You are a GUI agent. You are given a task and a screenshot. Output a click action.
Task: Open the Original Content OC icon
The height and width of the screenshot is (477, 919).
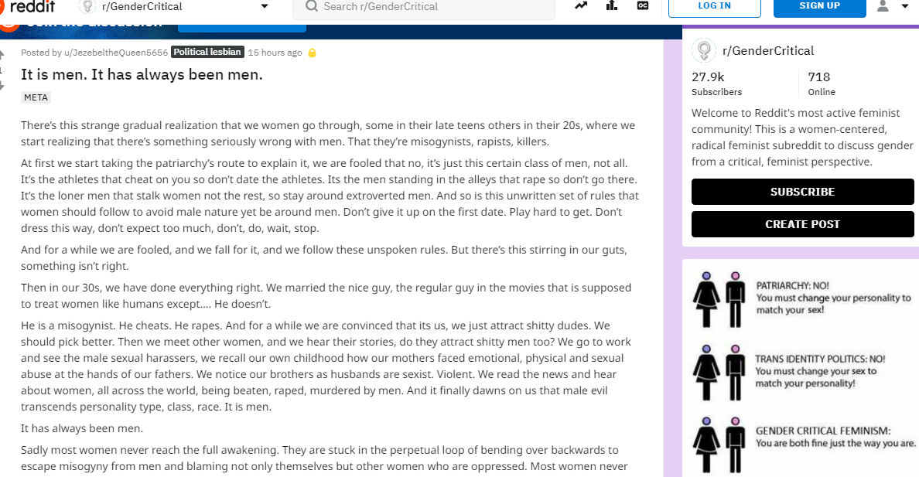(642, 6)
